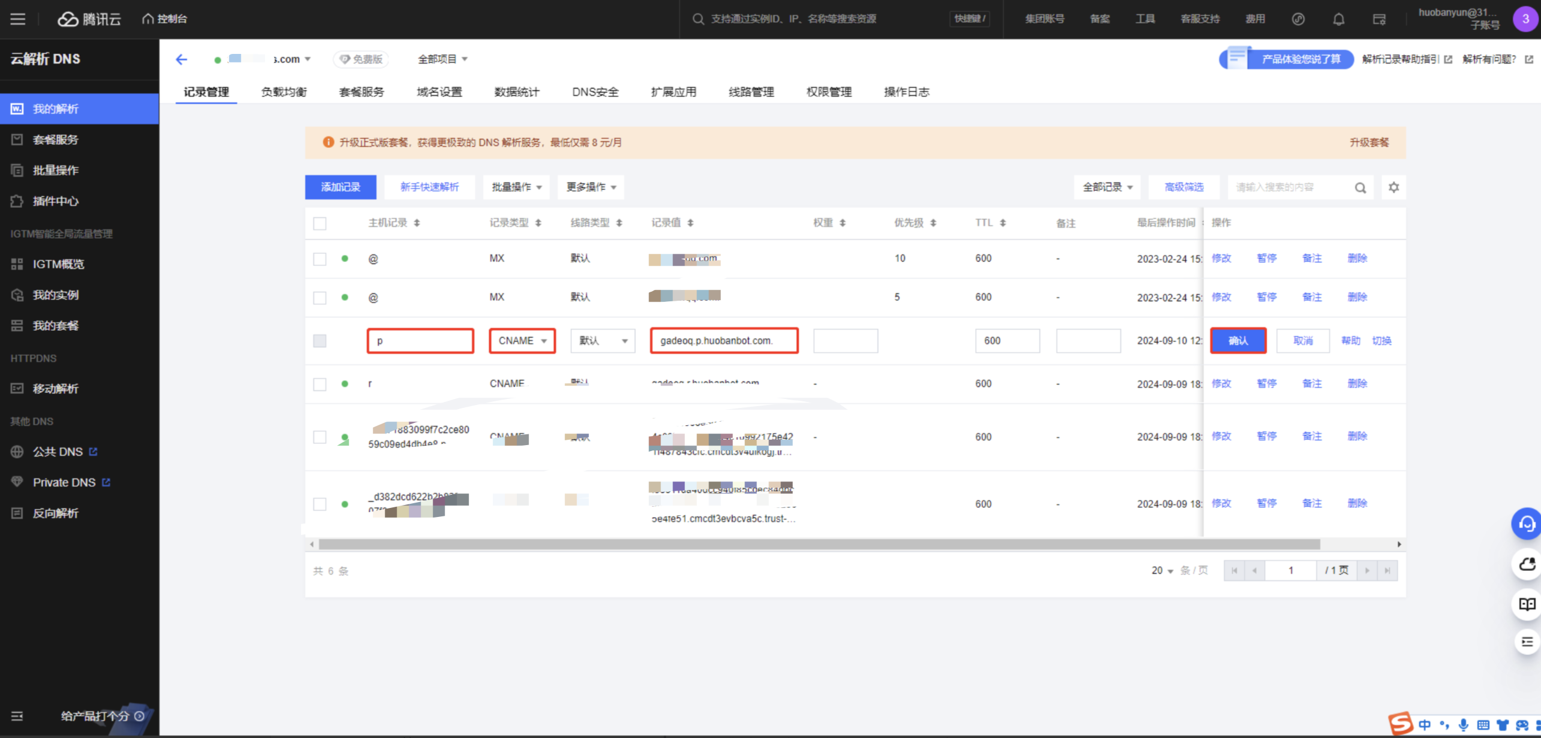Check the CNAME record with host r

320,384
